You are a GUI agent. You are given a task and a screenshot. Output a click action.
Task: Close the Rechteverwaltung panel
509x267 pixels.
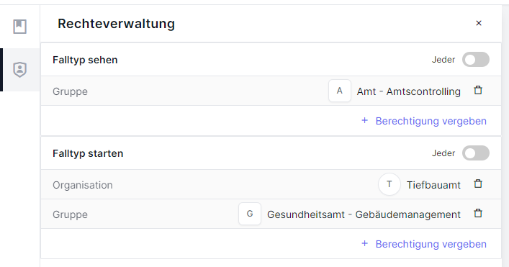[x=479, y=23]
